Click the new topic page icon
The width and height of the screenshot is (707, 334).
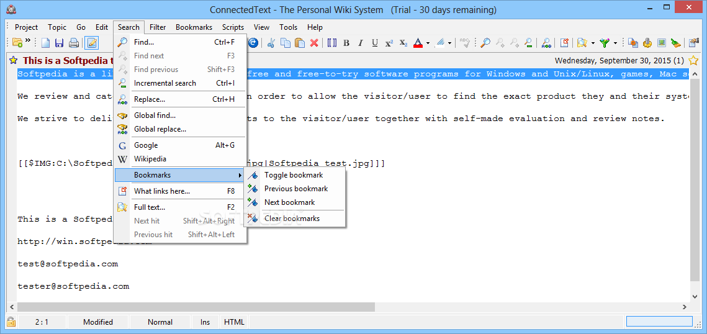45,43
